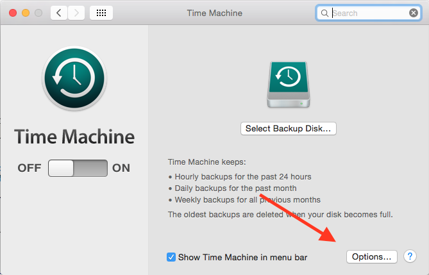Minimize the Time Machine window
429x275 pixels.
click(26, 13)
